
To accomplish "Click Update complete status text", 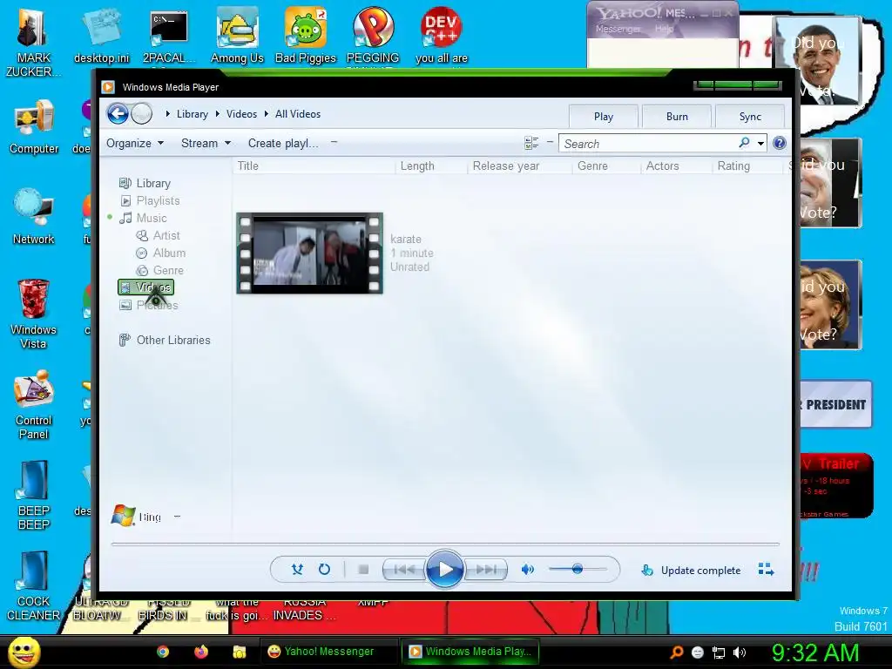I will click(701, 571).
